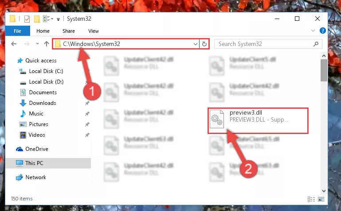The image size is (341, 211).
Task: Open recent locations dropdown arrow
Action: coord(37,44)
